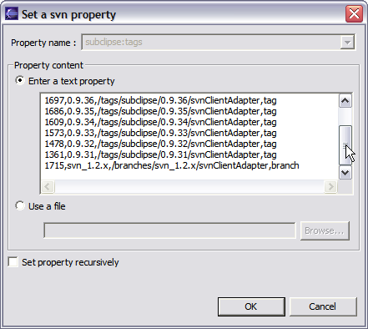Click the horizontal scrollbar right arrow
Screen dimensions: 368x329
coord(330,186)
